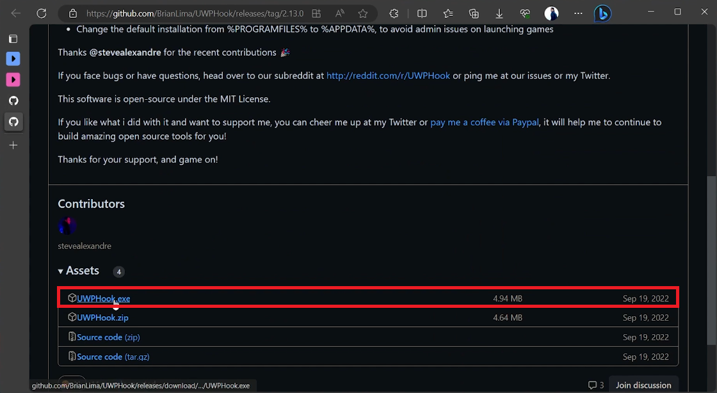Click the Assets count badge showing 4
717x393 pixels.
point(119,272)
